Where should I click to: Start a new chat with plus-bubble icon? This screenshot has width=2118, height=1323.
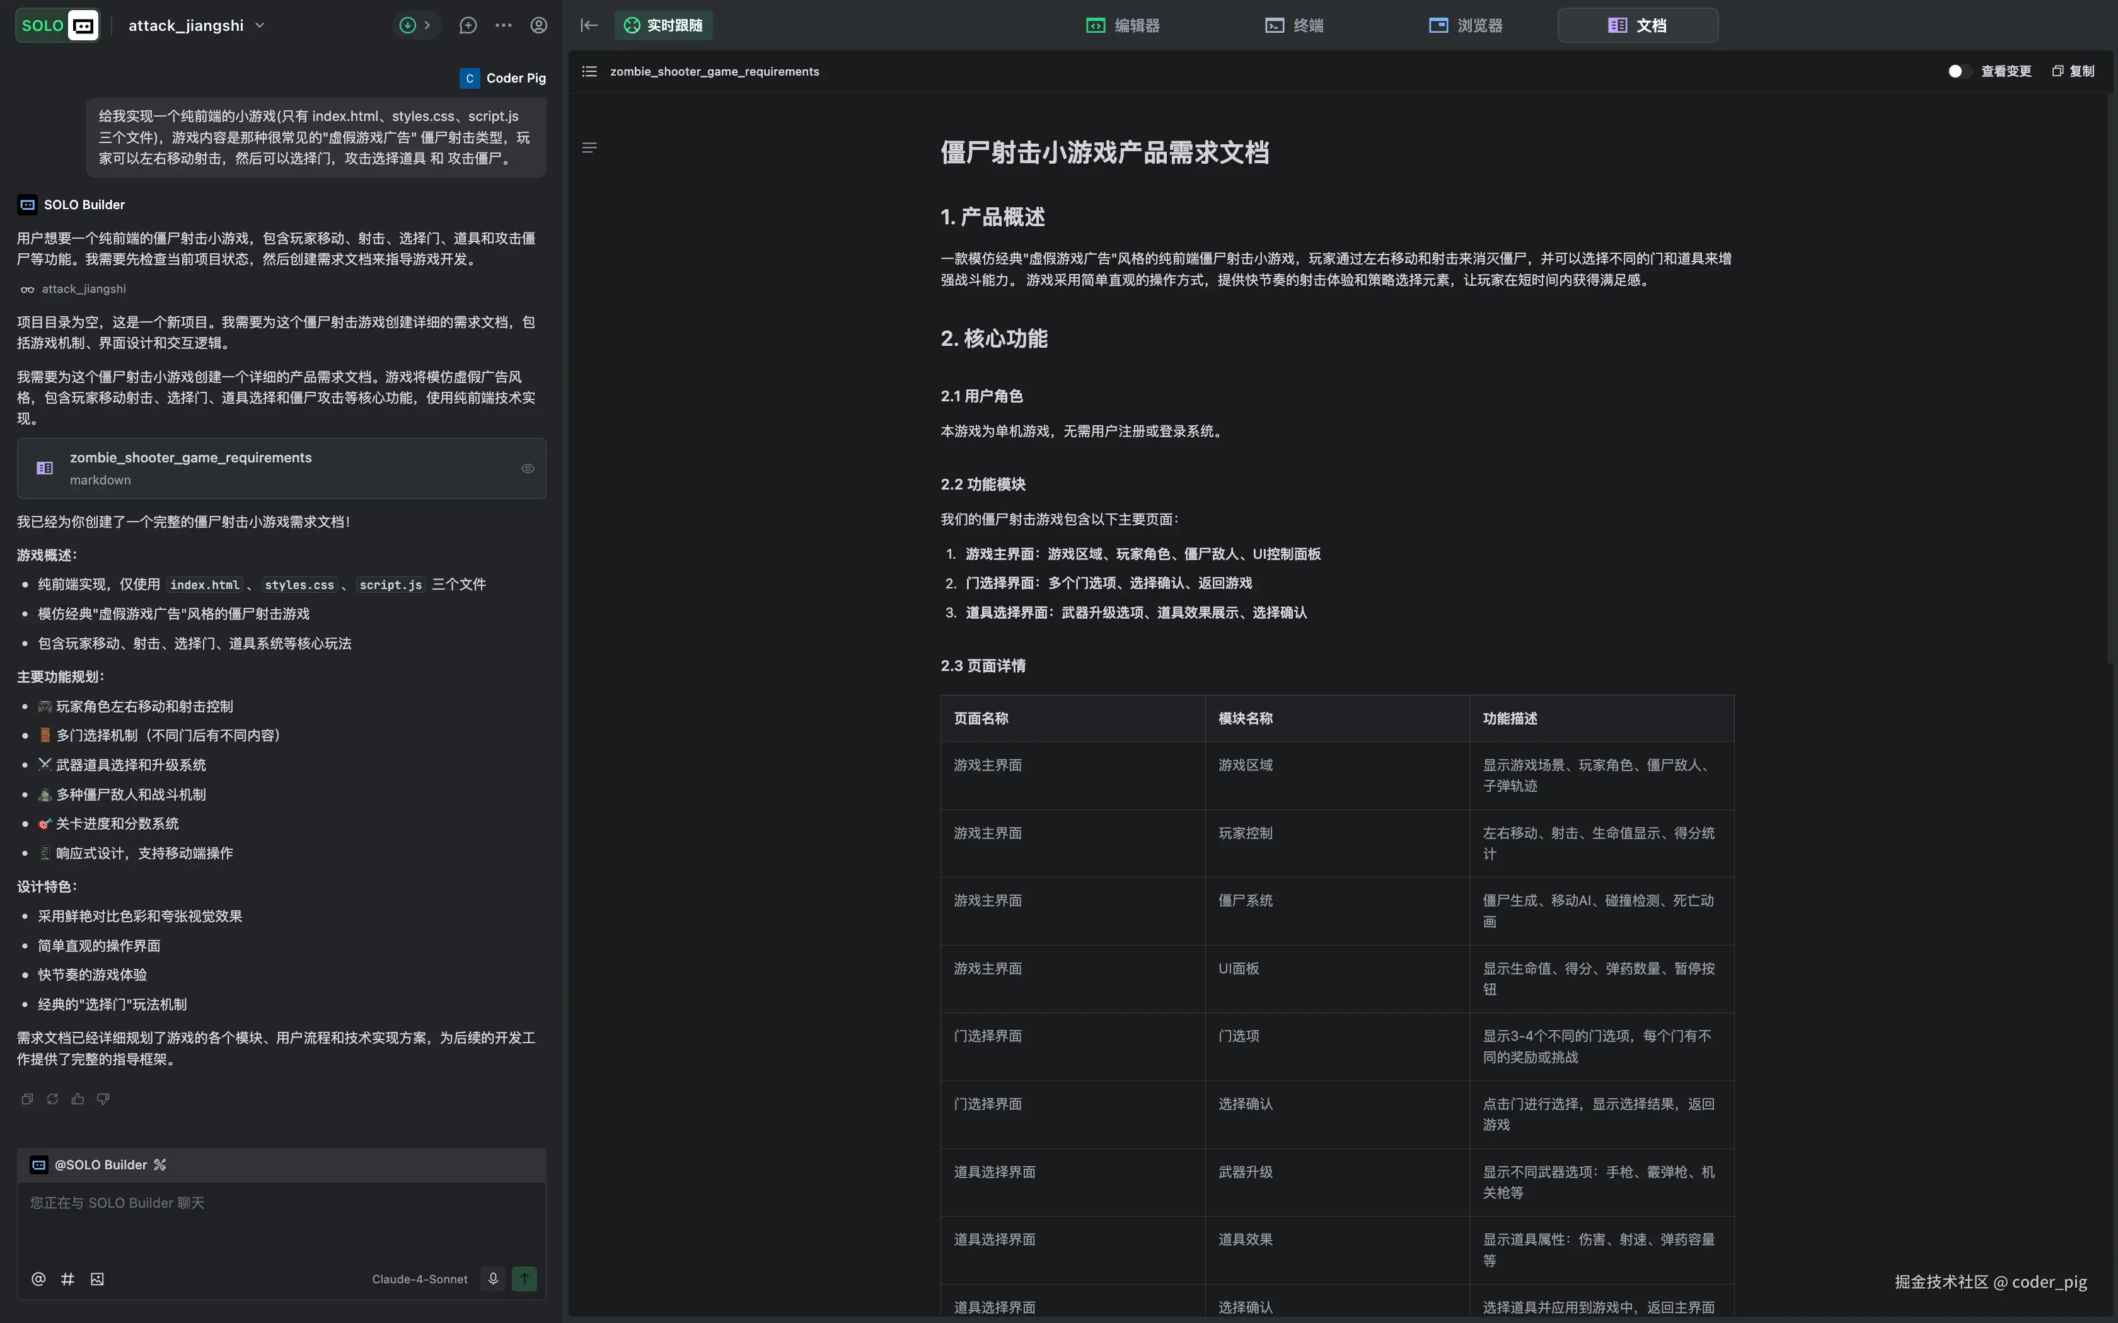click(468, 25)
